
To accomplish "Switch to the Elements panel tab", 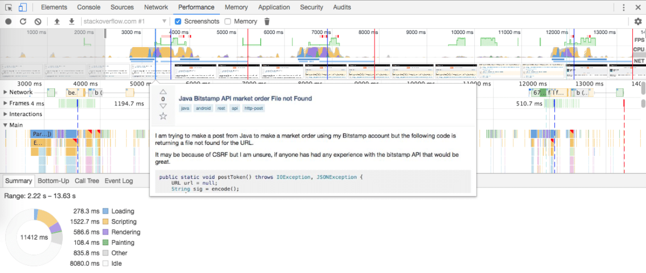I will (x=54, y=7).
